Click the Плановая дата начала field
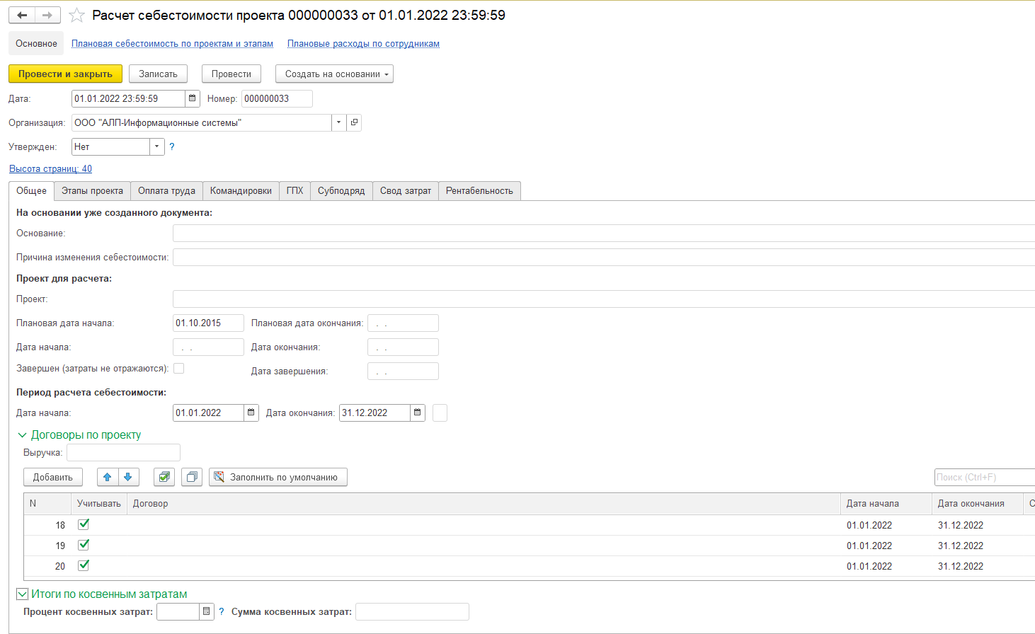This screenshot has width=1035, height=634. point(208,323)
